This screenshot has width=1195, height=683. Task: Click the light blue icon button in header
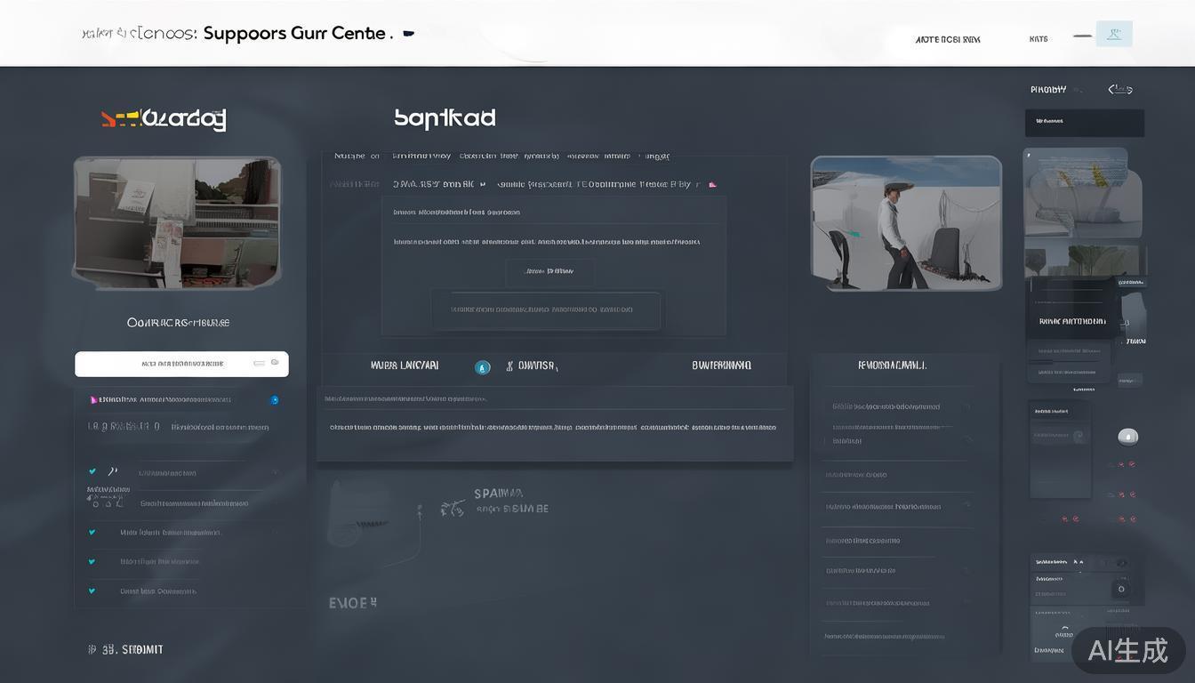pyautogui.click(x=1113, y=35)
